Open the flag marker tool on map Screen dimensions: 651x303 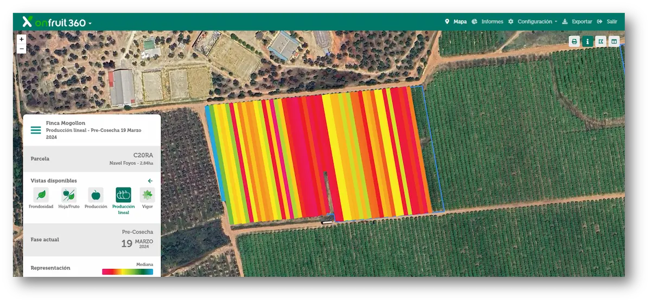pos(601,41)
